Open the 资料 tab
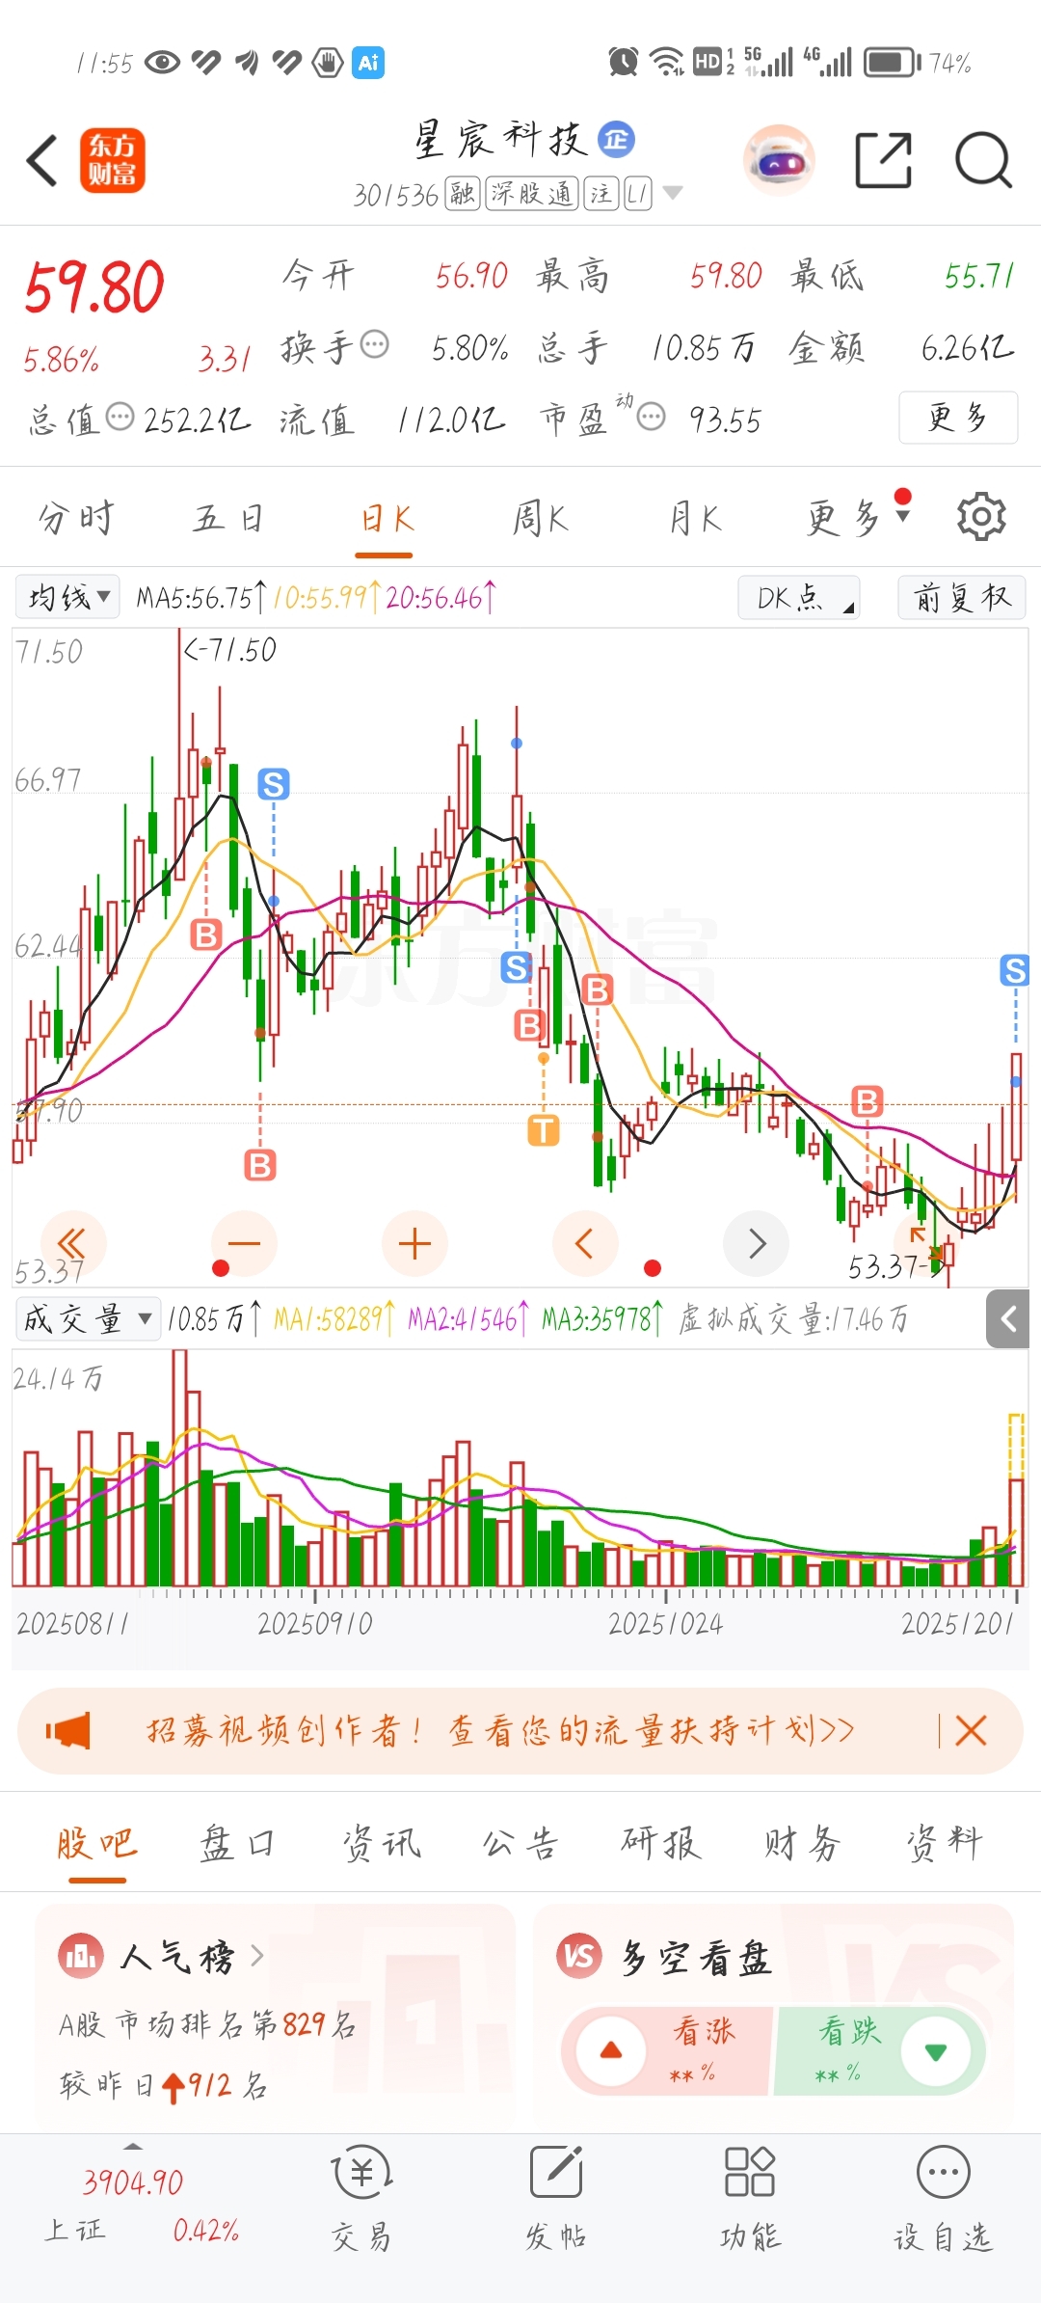 coord(944,1843)
